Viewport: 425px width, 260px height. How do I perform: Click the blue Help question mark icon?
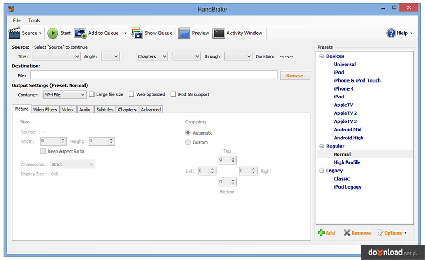[x=391, y=33]
